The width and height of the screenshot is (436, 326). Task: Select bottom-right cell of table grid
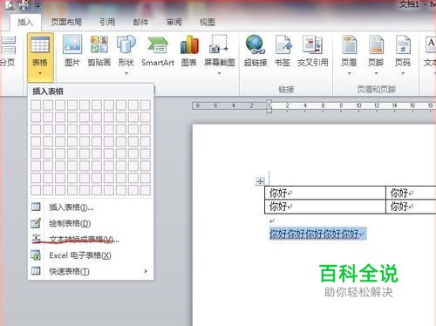coord(146,190)
